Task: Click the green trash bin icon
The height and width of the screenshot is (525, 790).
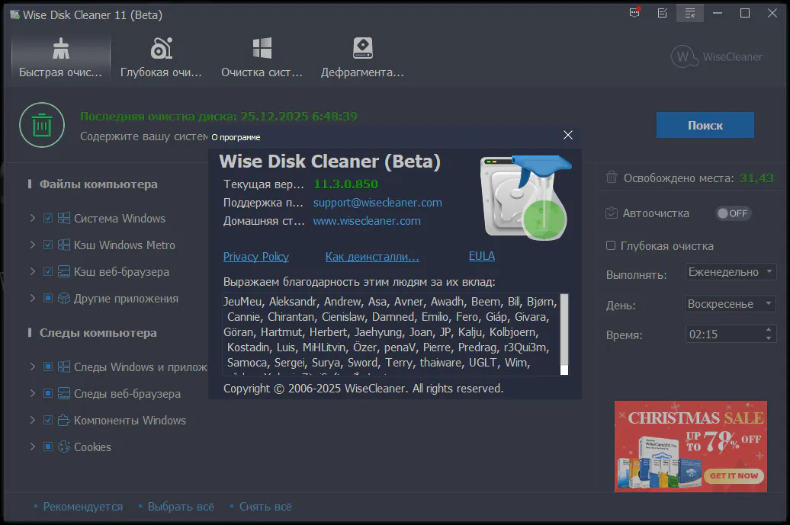Action: (x=42, y=125)
